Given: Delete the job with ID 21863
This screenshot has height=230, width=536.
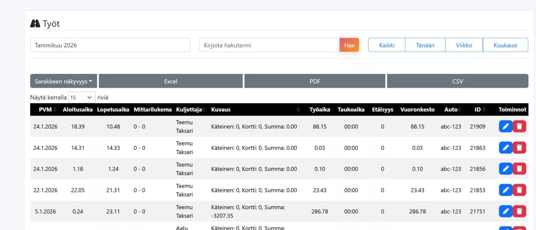Looking at the screenshot, I should 520,148.
